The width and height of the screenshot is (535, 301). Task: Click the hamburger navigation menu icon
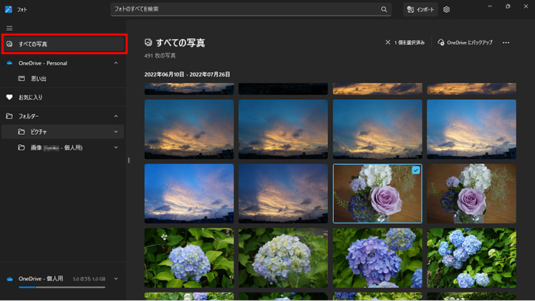pos(9,28)
